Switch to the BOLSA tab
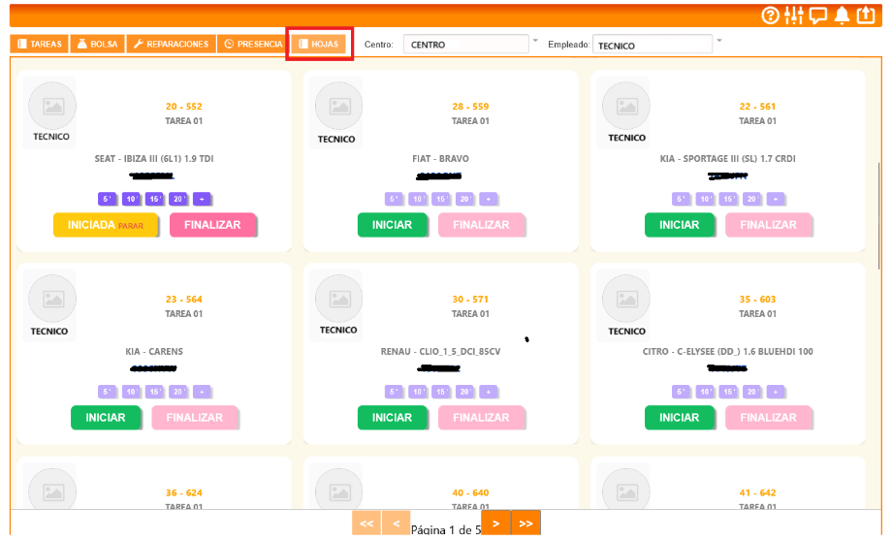The width and height of the screenshot is (892, 541). pyautogui.click(x=97, y=44)
